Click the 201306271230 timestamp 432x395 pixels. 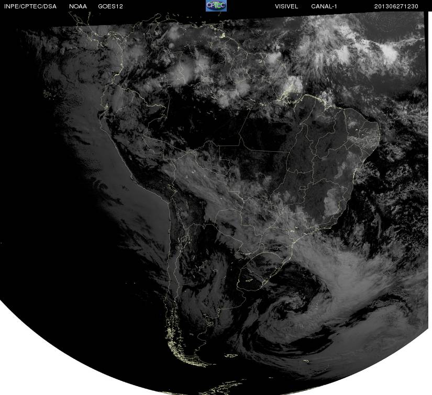click(x=396, y=6)
